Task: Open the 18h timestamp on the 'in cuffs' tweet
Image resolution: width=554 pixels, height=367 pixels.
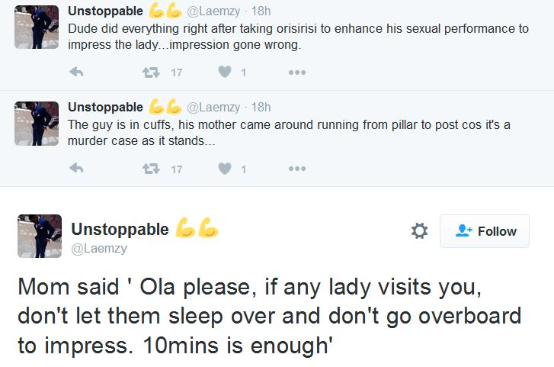Action: tap(261, 107)
